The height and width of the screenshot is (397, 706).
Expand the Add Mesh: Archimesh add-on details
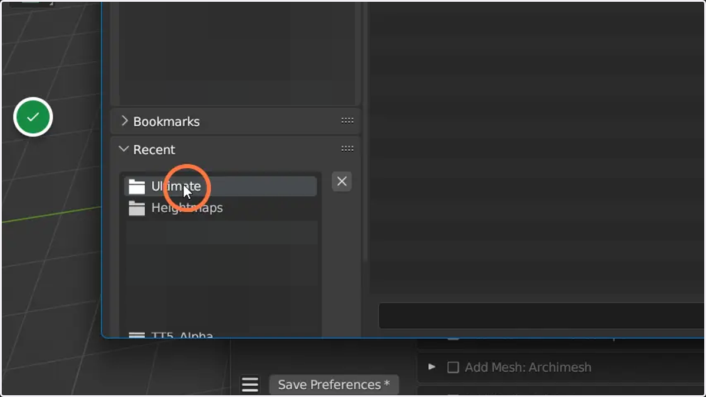(x=432, y=367)
